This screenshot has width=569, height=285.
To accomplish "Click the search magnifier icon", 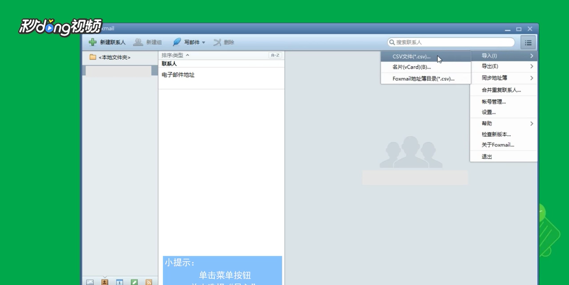I will pos(392,42).
